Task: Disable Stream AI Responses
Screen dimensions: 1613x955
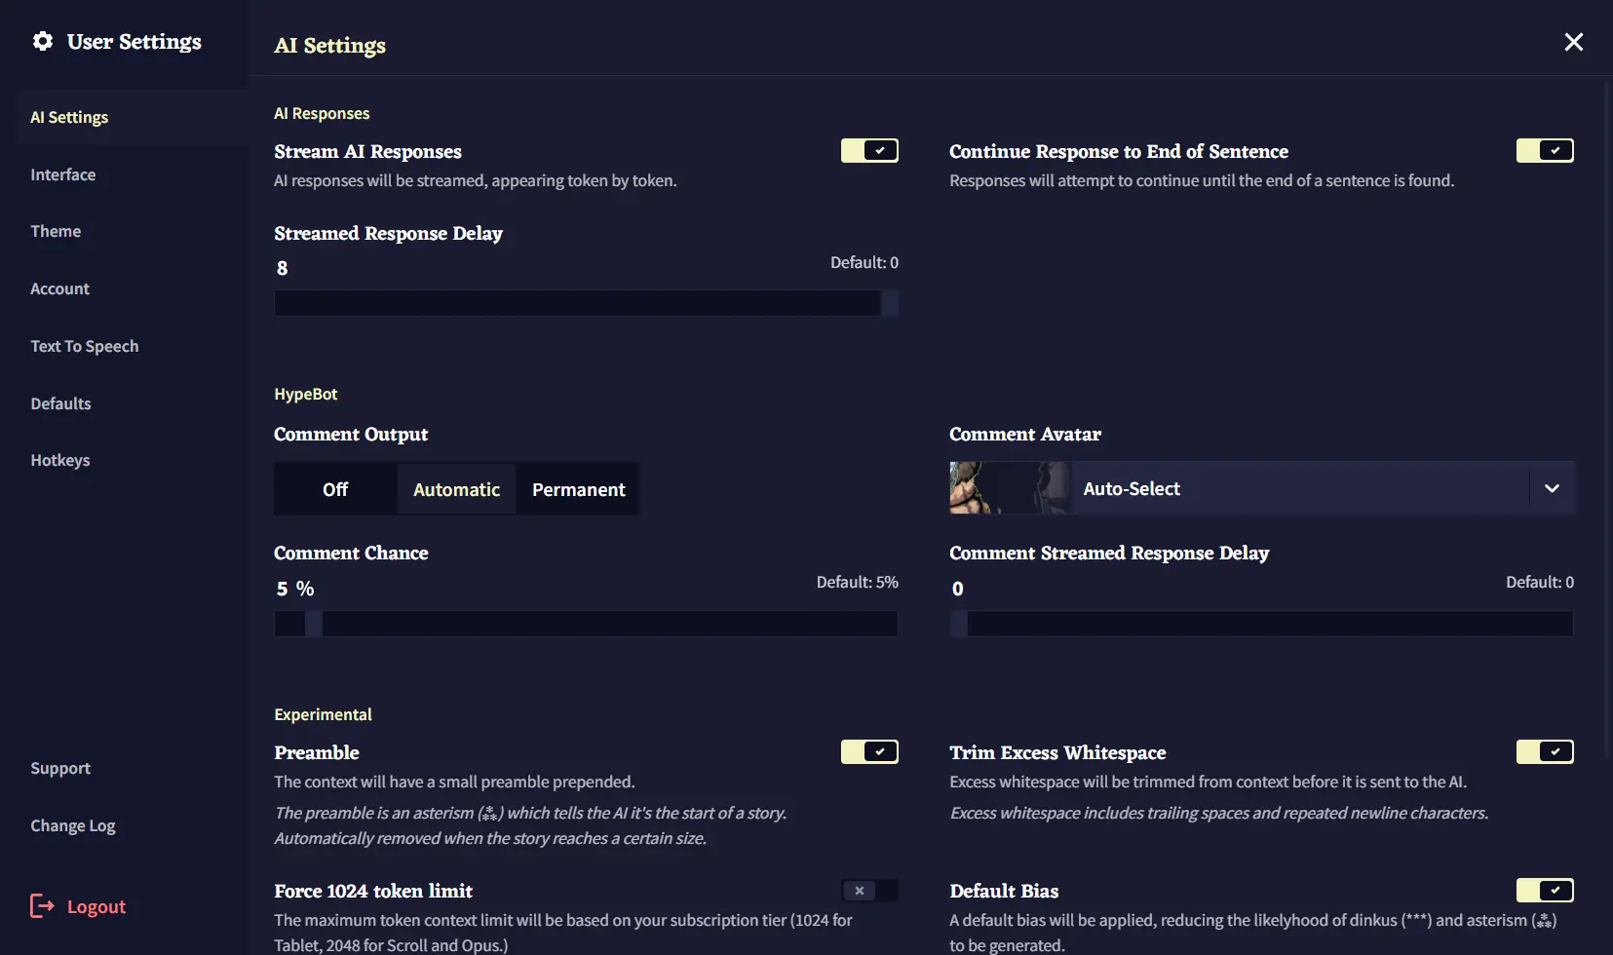Action: pyautogui.click(x=868, y=150)
